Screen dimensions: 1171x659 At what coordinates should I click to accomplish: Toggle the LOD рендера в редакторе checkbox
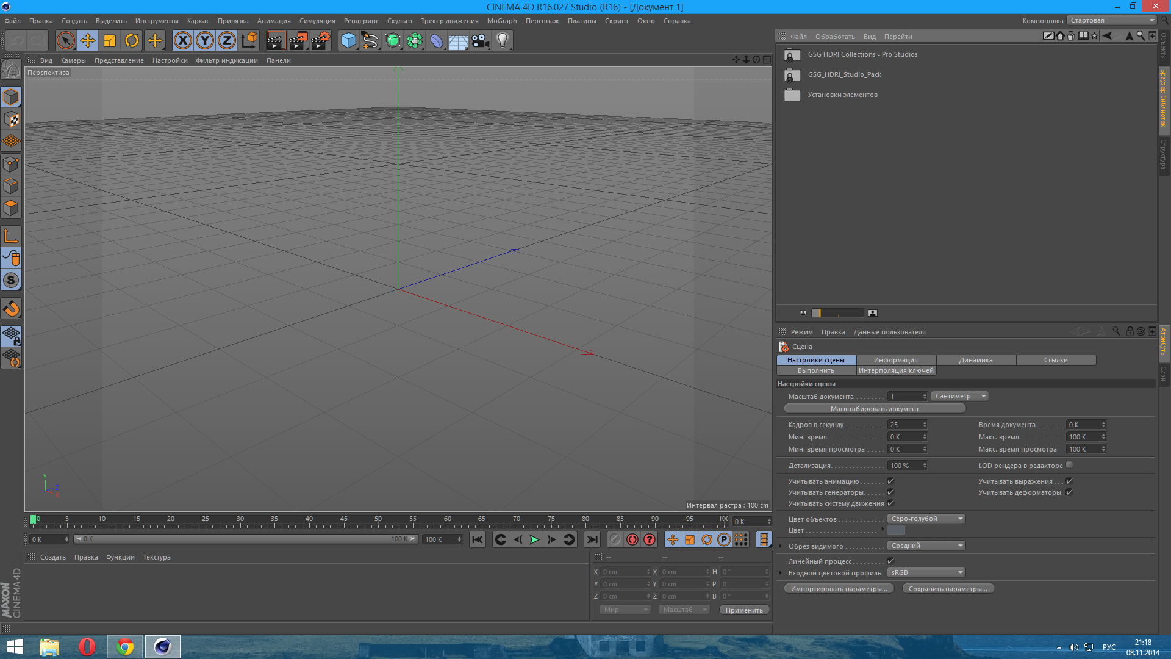point(1069,465)
